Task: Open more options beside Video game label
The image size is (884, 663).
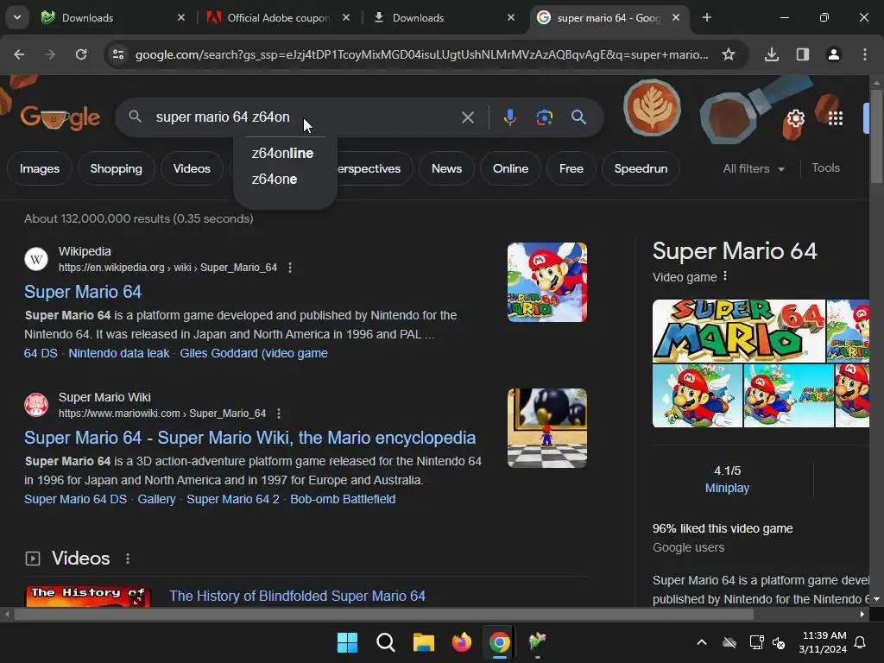Action: click(725, 276)
